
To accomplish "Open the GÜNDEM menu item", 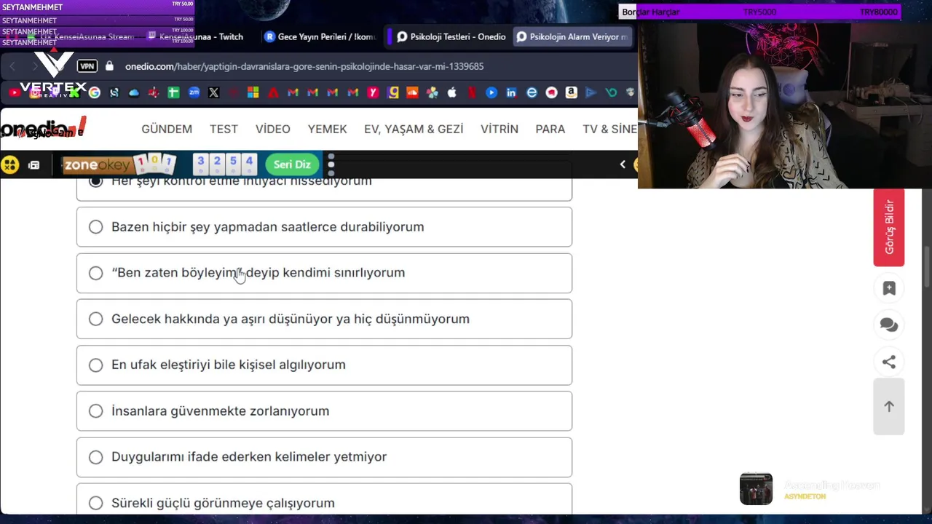I will [x=167, y=129].
